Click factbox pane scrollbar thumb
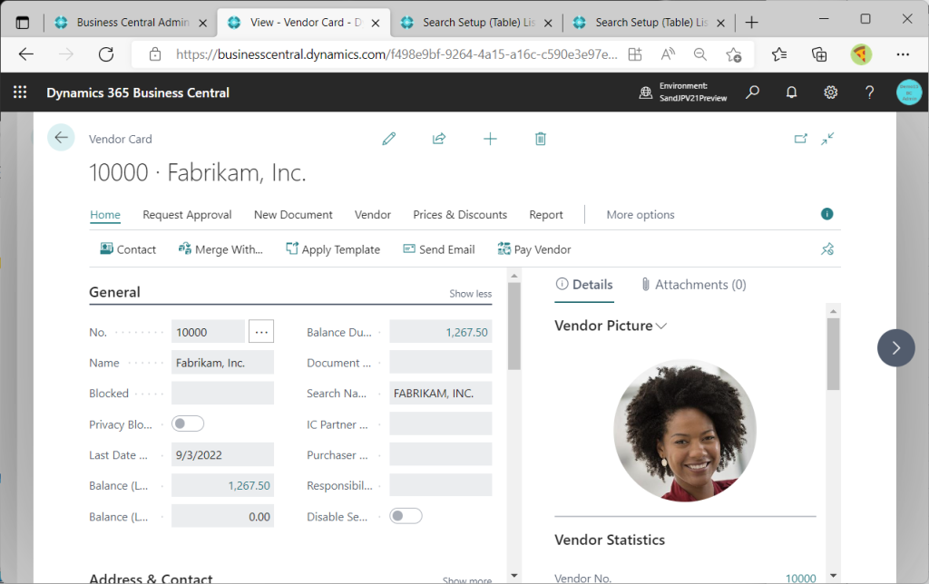The image size is (929, 584). pos(833,355)
